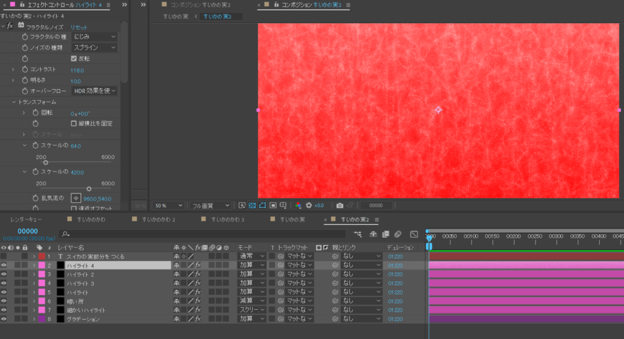Enable the motion blur switch in timeline

pos(397,234)
